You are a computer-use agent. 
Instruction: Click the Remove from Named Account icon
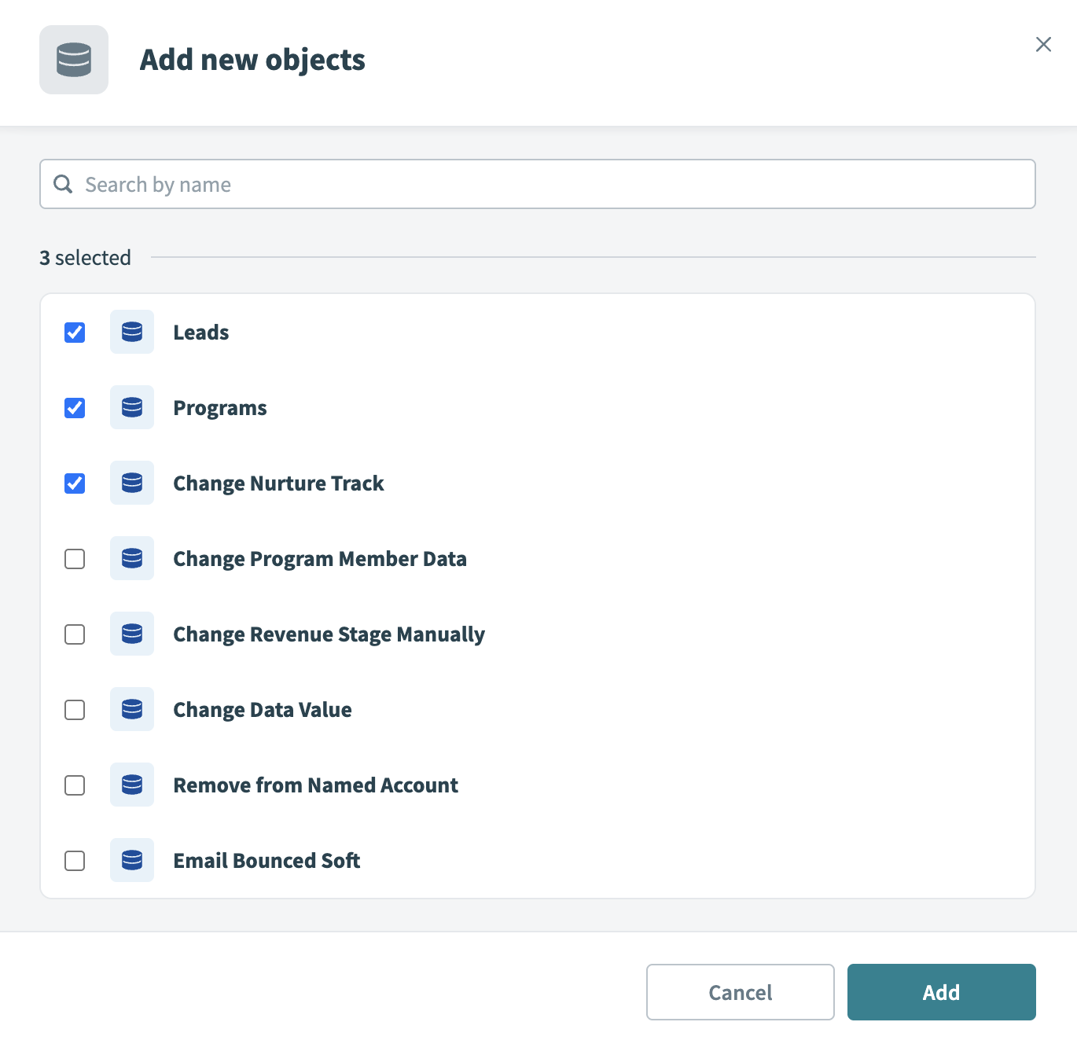pyautogui.click(x=132, y=785)
